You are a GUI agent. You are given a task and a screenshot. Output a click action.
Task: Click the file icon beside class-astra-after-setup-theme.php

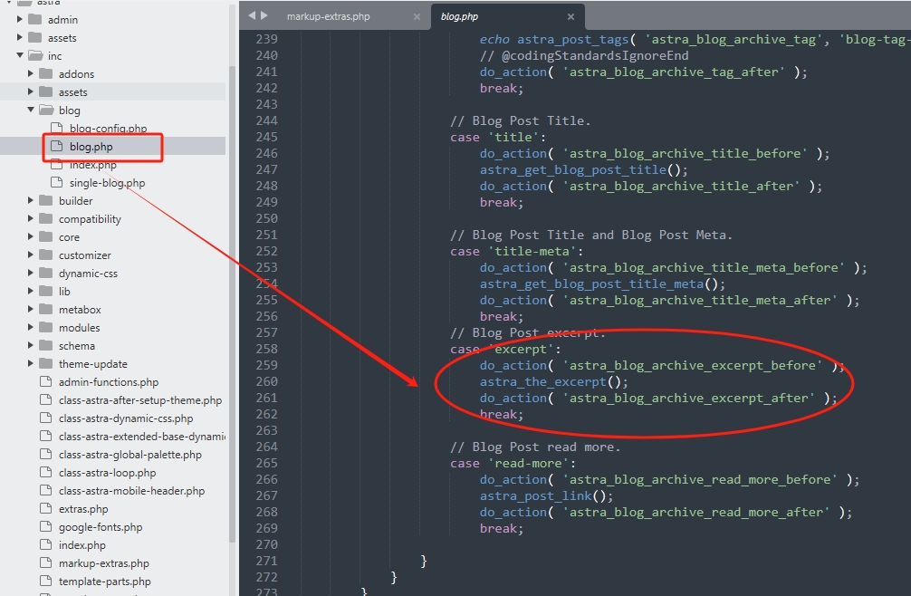pyautogui.click(x=46, y=399)
